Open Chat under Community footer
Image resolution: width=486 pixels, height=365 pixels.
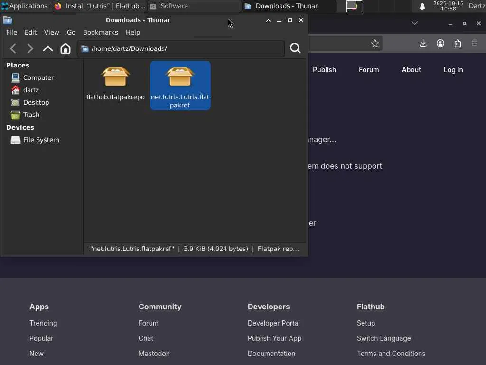[x=146, y=338]
